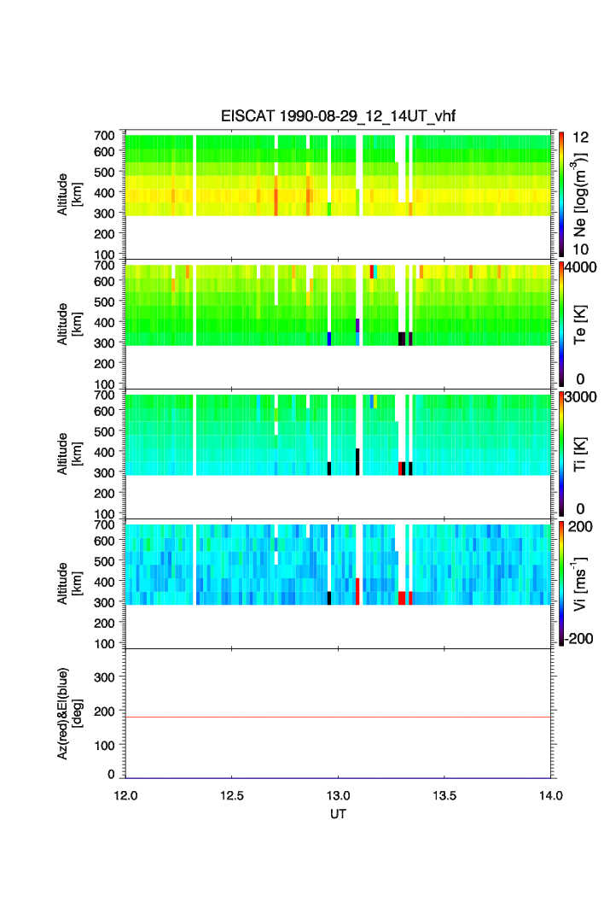This screenshot has width=604, height=908.
Task: Click the Altitude [km] label of Te panel
Action: (69, 325)
